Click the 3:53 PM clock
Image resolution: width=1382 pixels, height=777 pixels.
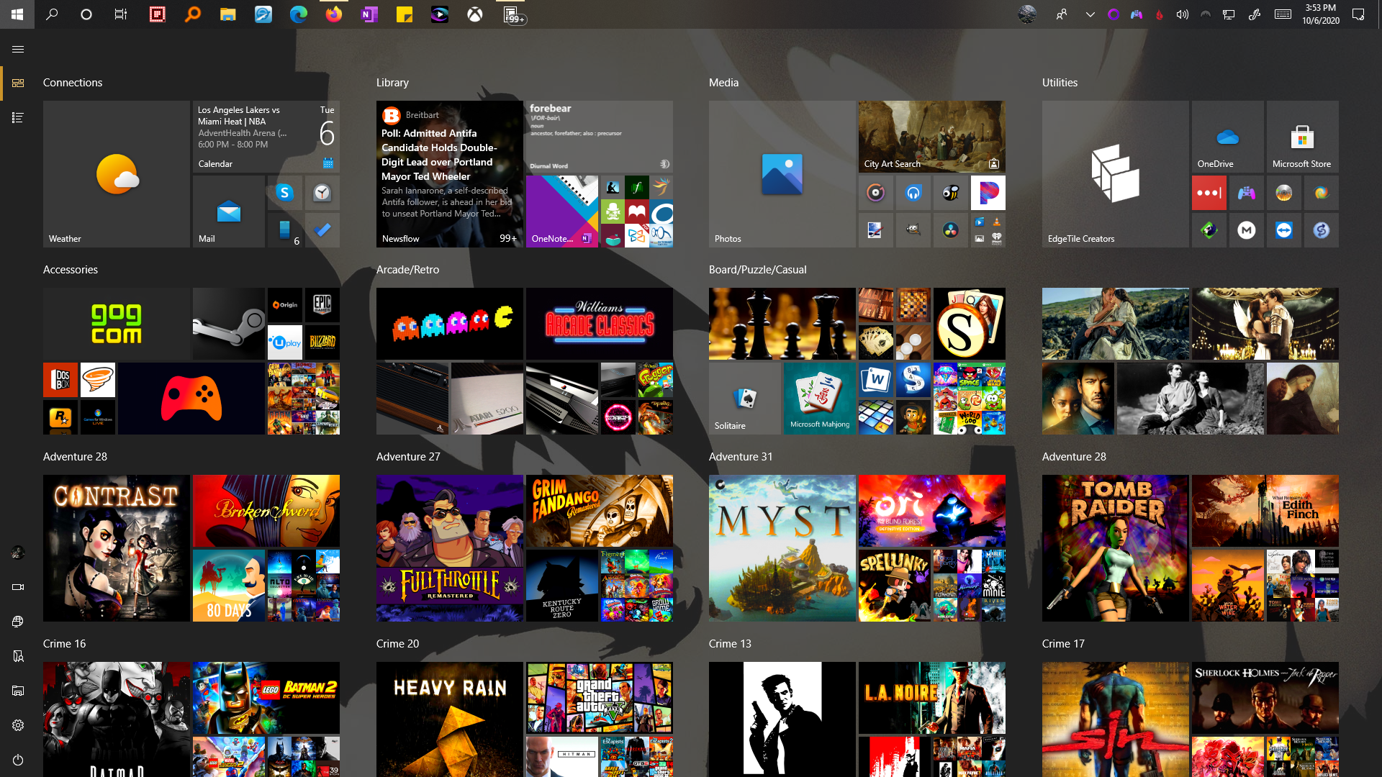(x=1320, y=14)
